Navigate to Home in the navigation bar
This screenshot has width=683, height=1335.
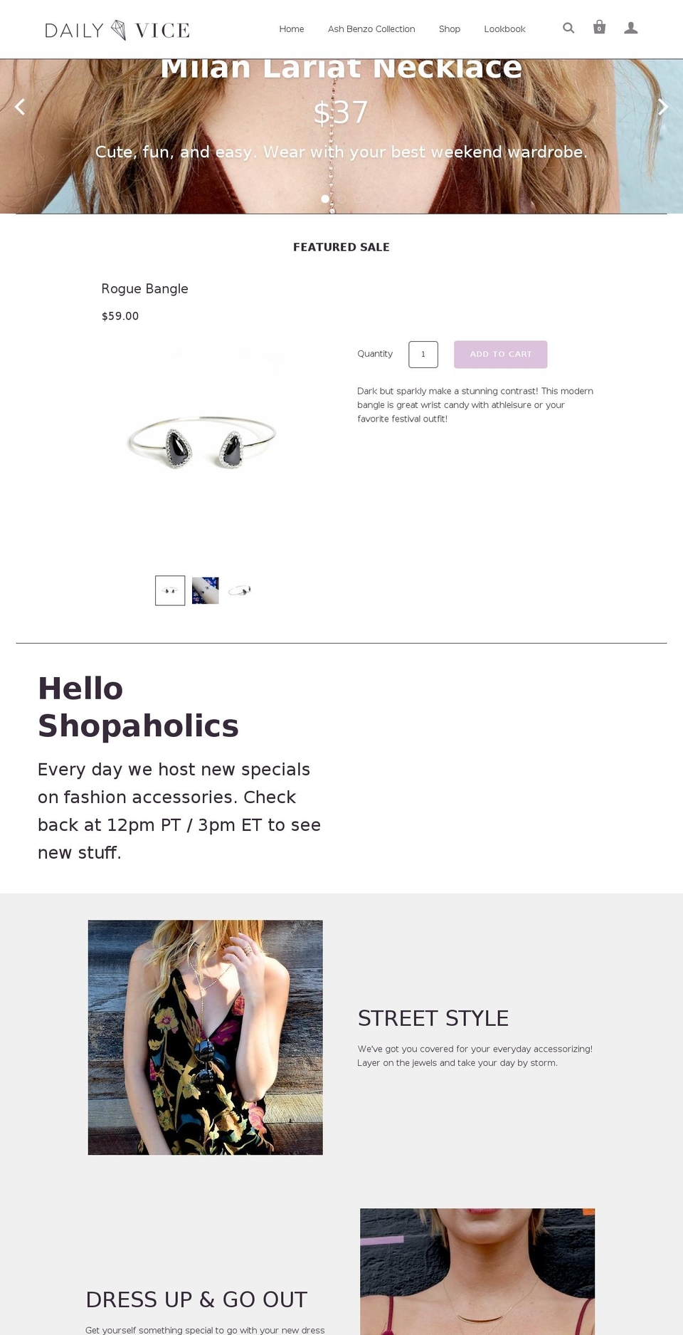[x=291, y=29]
